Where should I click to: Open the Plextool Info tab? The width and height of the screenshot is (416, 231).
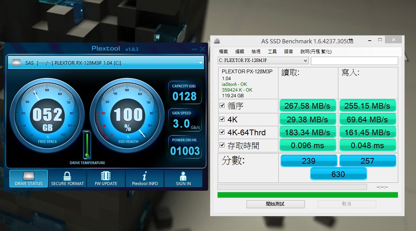pos(145,178)
